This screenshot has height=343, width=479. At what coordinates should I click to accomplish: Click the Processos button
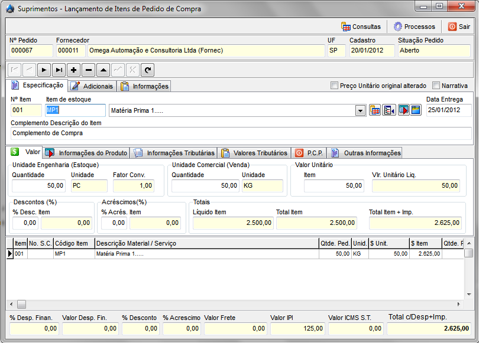(415, 27)
